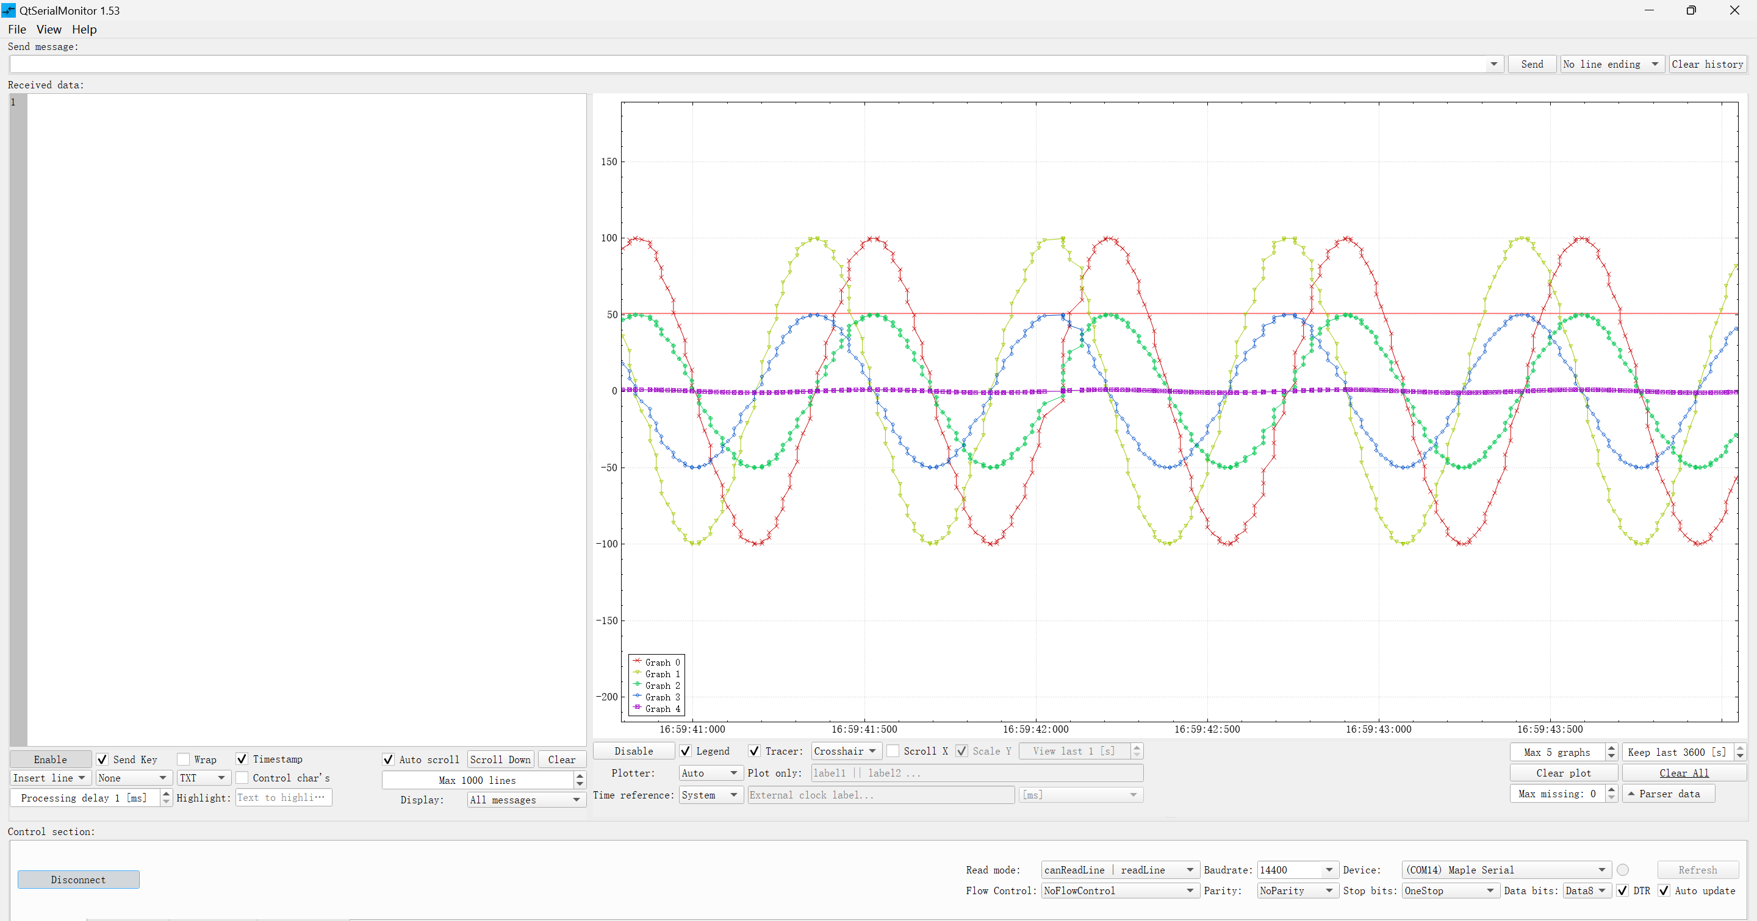
Task: Disable Auto update for devices
Action: pos(1664,891)
